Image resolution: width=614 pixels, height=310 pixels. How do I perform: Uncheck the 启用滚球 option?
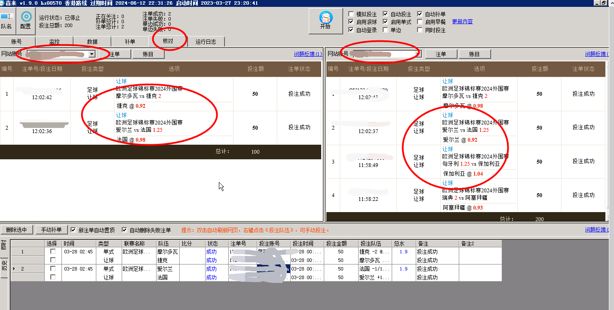click(351, 22)
